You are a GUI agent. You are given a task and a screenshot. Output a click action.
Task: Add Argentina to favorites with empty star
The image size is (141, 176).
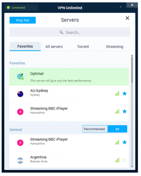coord(124,160)
